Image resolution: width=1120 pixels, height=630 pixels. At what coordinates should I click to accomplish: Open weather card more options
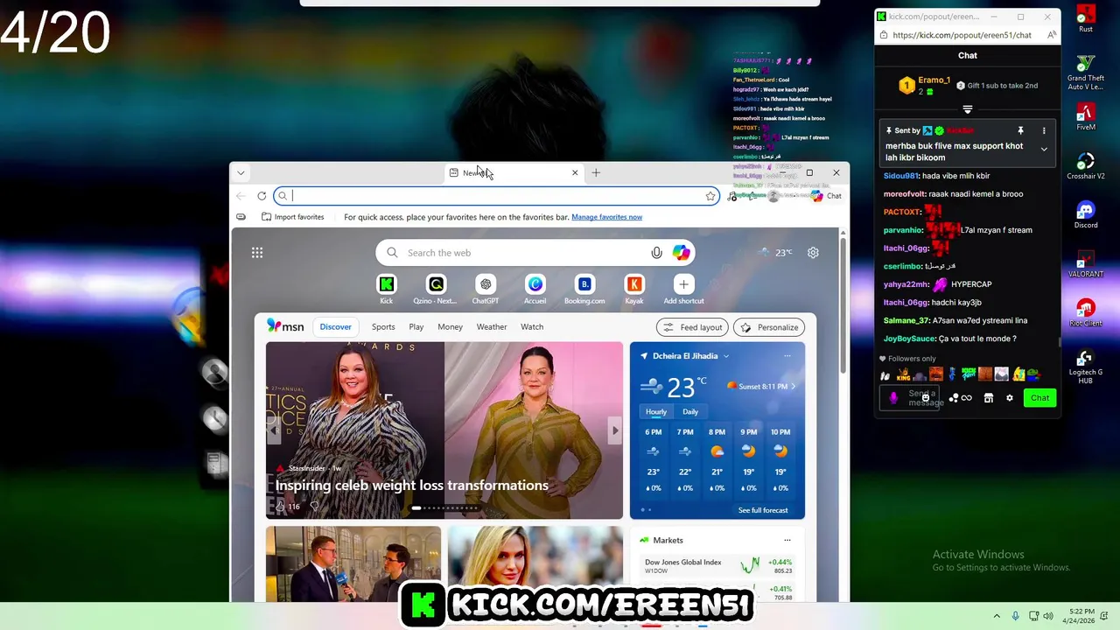coord(787,356)
